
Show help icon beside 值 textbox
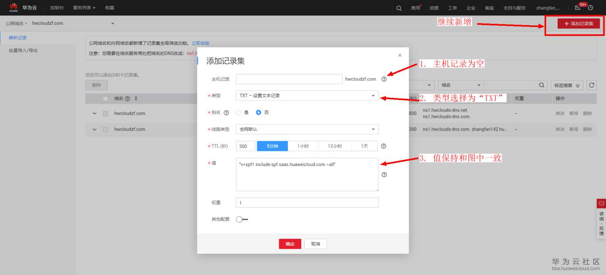(384, 174)
